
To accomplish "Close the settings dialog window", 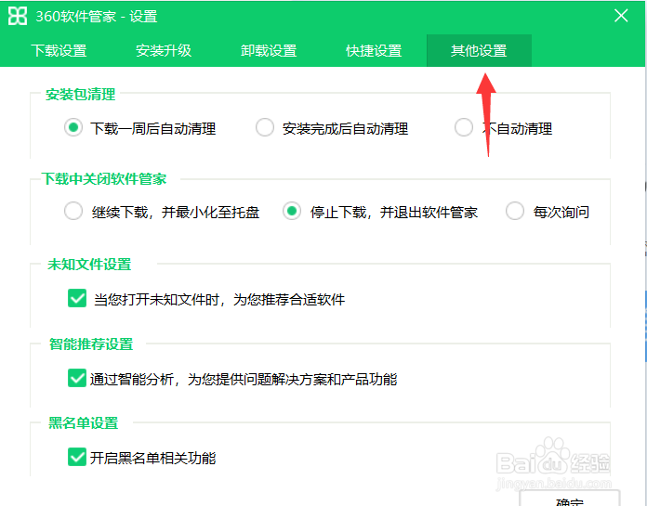I will click(621, 16).
